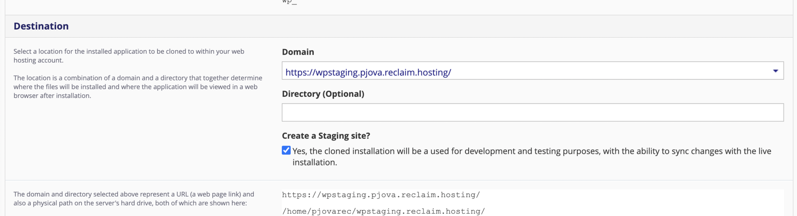The height and width of the screenshot is (216, 797).
Task: Click the wp_ text above Destination
Action: tap(289, 2)
